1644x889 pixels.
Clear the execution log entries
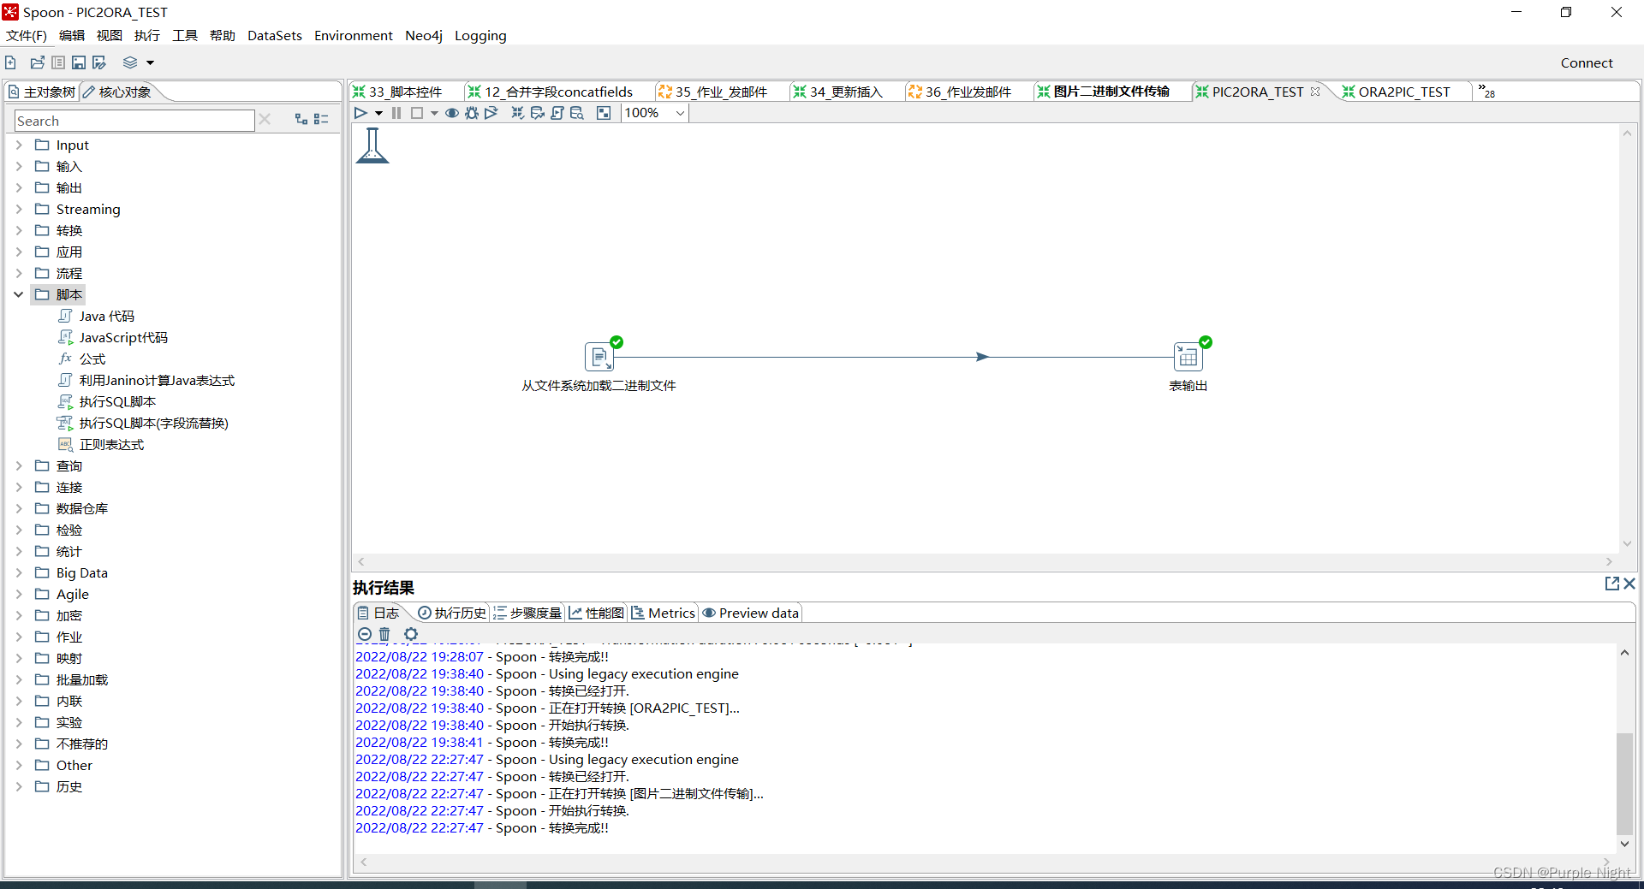point(384,634)
